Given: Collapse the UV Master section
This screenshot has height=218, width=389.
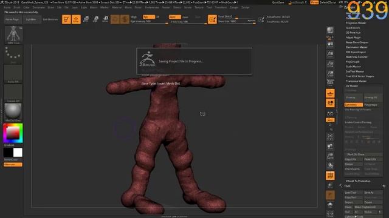Looking at the screenshot, I should [x=352, y=86].
